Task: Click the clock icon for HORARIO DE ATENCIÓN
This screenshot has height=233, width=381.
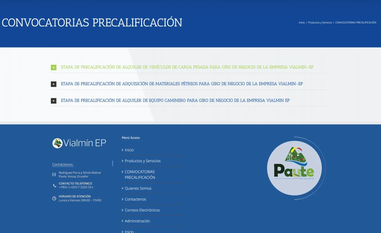Action: tap(54, 198)
